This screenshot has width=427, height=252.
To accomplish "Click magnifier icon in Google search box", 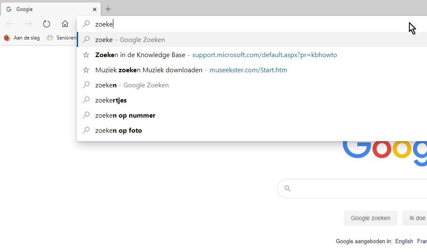I will 287,189.
